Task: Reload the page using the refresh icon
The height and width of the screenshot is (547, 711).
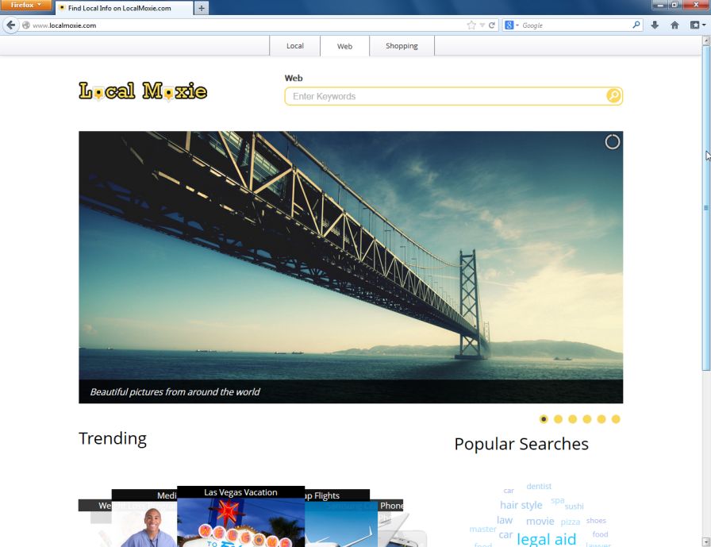Action: click(491, 25)
